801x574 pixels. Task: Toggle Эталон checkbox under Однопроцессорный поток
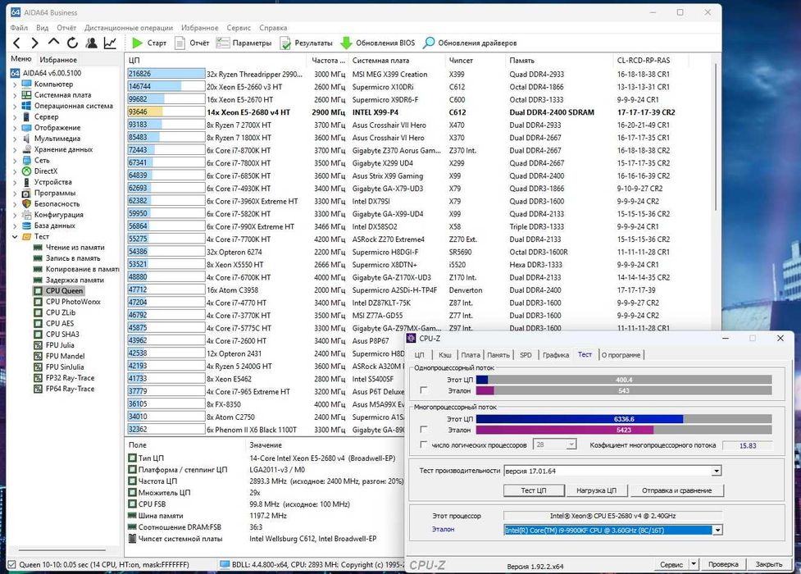coord(423,390)
